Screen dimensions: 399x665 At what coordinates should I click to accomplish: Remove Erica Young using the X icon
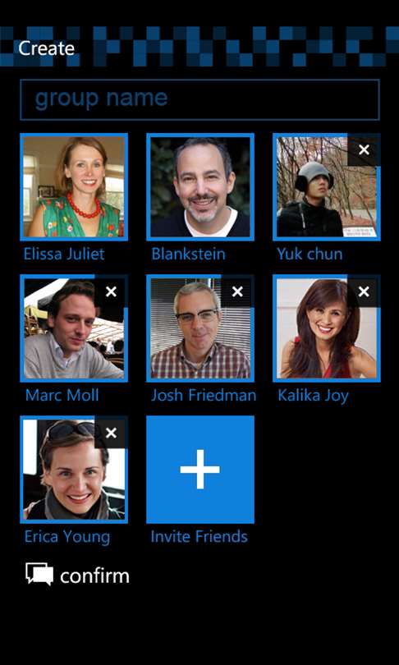[111, 433]
